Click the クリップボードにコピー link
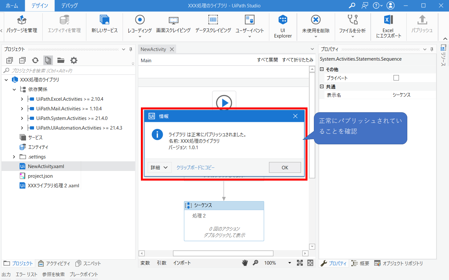 (195, 167)
